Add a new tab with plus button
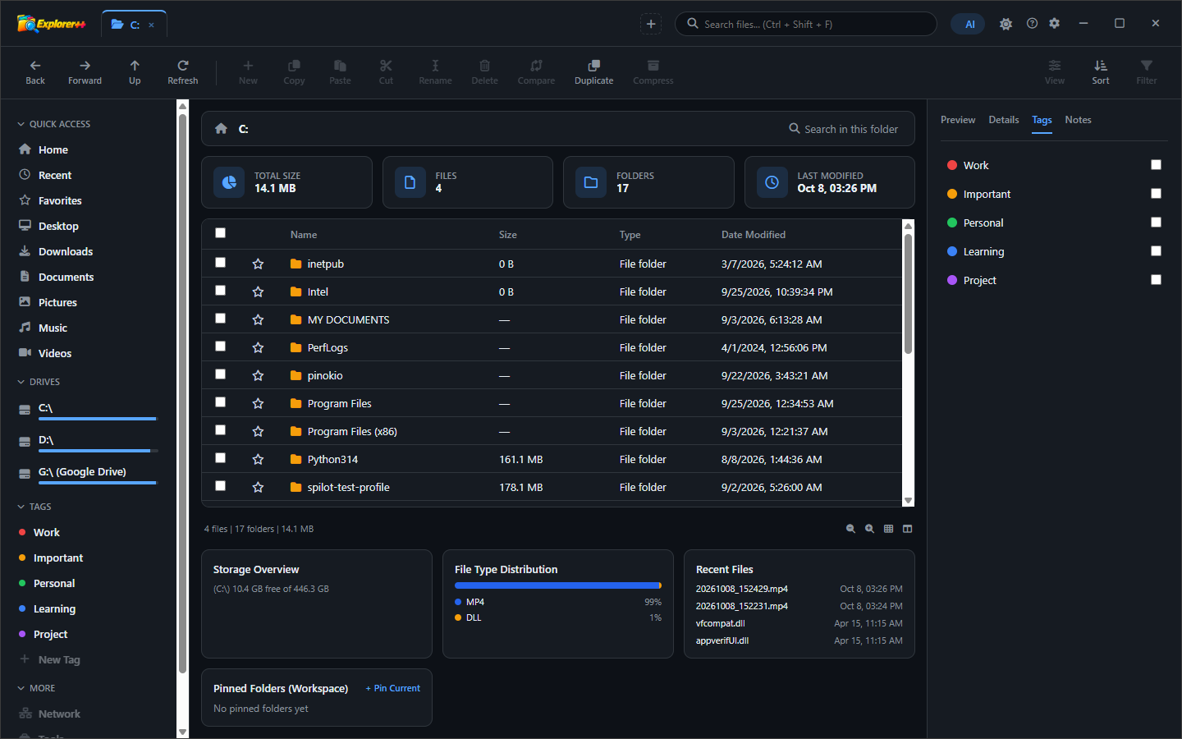The height and width of the screenshot is (739, 1182). (x=651, y=24)
